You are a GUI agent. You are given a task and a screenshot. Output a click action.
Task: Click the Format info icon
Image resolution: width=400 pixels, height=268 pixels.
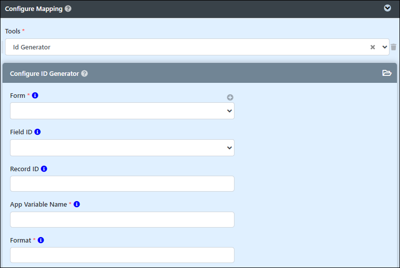pos(41,240)
